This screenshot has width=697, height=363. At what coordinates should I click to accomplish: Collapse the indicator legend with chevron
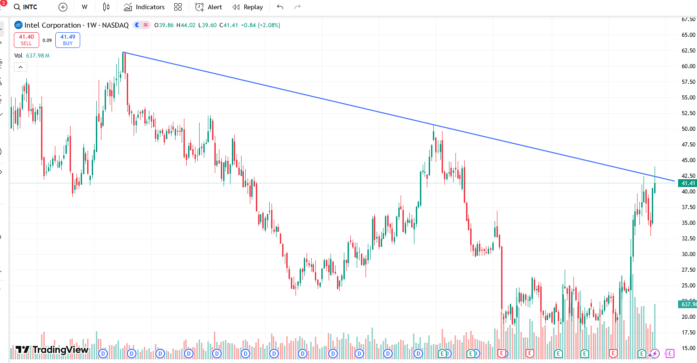click(x=20, y=67)
